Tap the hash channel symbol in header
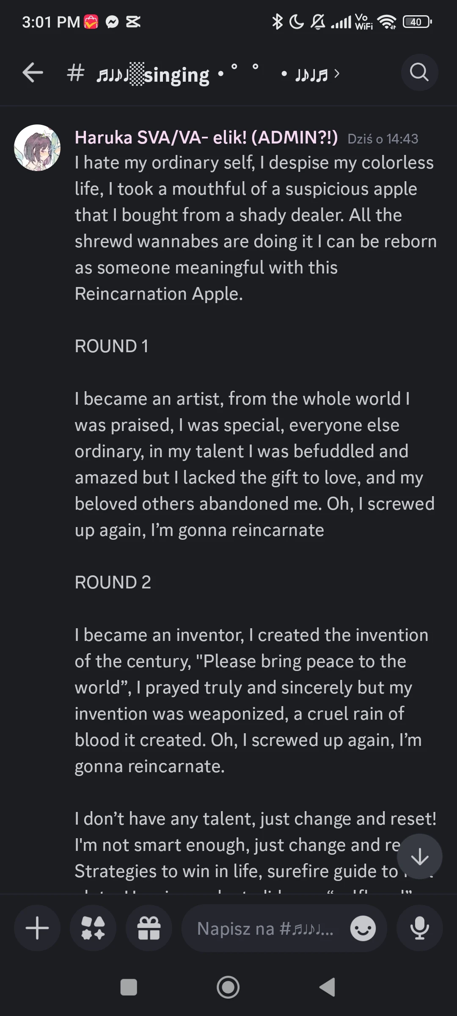This screenshot has width=457, height=1016. [76, 73]
